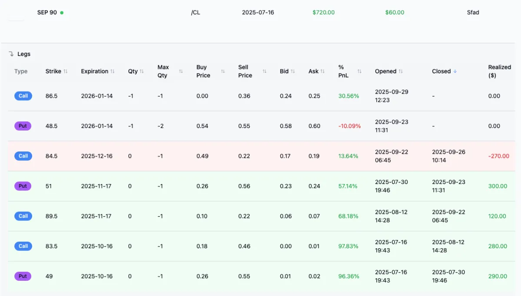Click the Put badge on 48.5 strike row
Screen dimensions: 521x296
click(23, 126)
